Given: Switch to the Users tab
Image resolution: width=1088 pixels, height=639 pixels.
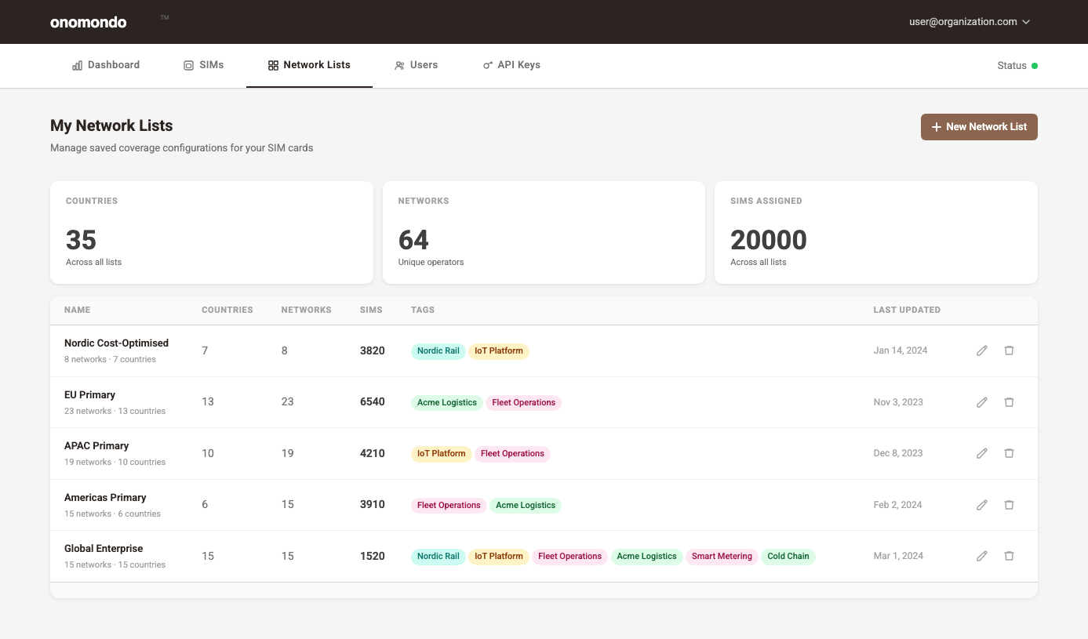Looking at the screenshot, I should click(416, 65).
